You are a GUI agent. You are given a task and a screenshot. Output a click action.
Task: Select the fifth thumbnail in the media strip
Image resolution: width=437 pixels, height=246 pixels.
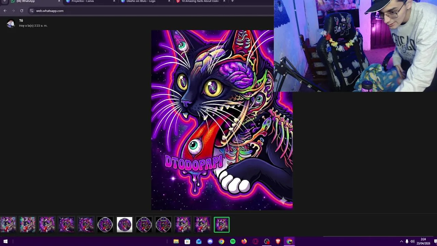[x=86, y=225]
